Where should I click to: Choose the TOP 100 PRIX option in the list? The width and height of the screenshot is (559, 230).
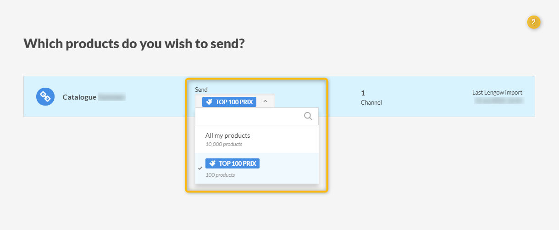[x=232, y=163]
